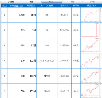102x98 pixels.
Task: Open the rank 3 DMI profit graph
Action: (91, 46)
